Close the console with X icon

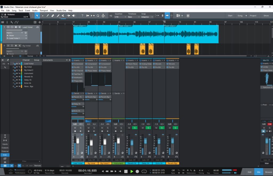click(x=3, y=60)
